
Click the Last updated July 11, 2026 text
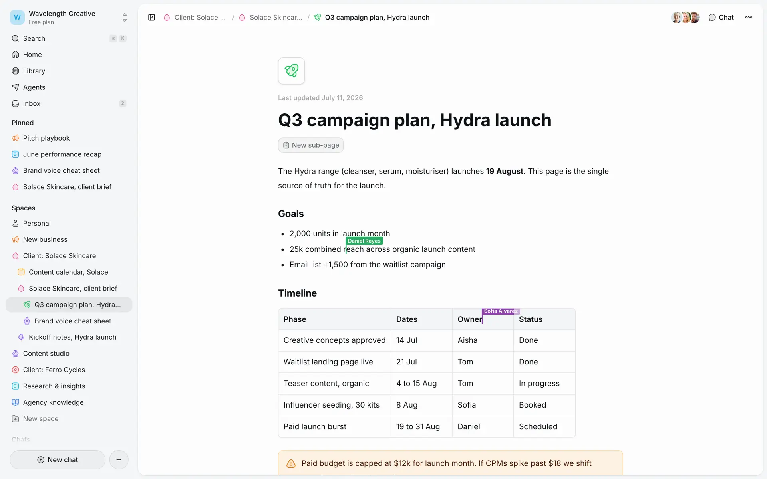(320, 98)
